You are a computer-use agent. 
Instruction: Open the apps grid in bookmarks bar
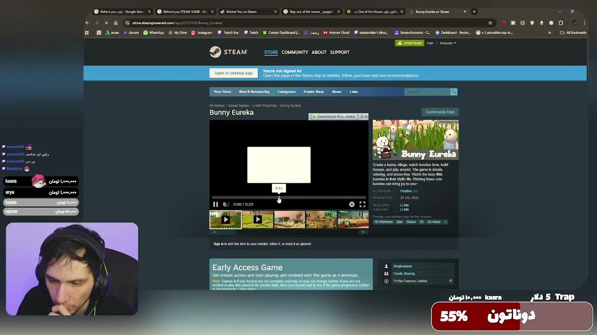point(87,33)
